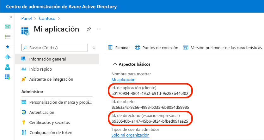Select object ID 8c66324c-9266-4998-b035-6b8054d59985
The image size is (264, 140).
150,107
